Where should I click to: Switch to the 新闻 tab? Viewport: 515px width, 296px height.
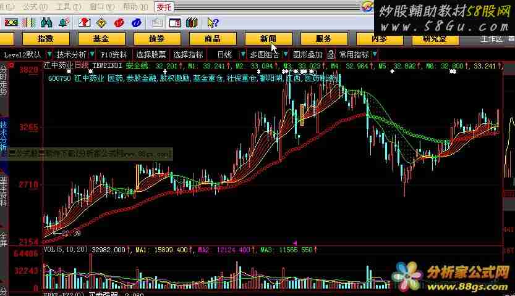268,39
